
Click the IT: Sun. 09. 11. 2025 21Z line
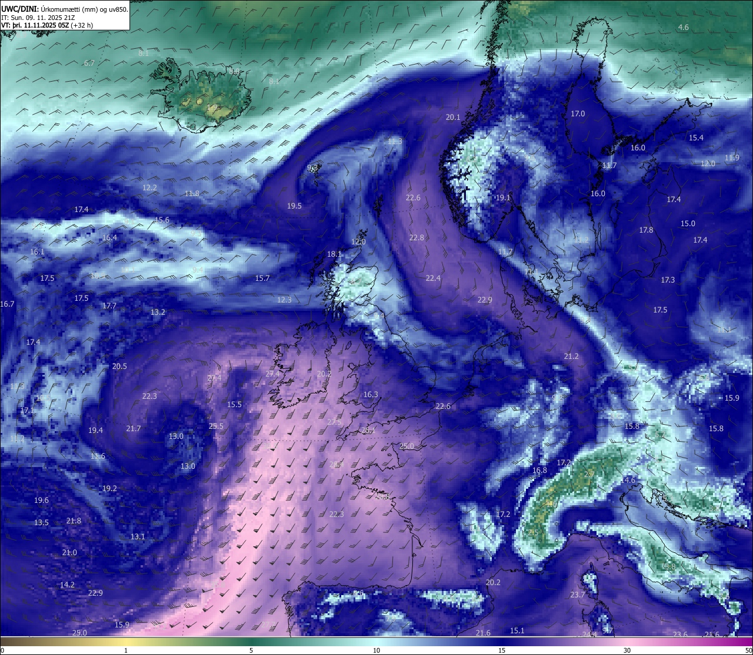(x=38, y=18)
